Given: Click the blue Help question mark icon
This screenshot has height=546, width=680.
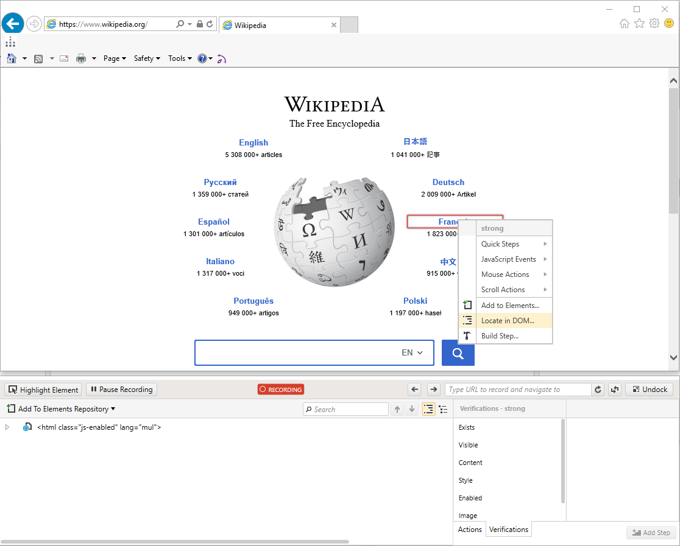Looking at the screenshot, I should click(202, 58).
